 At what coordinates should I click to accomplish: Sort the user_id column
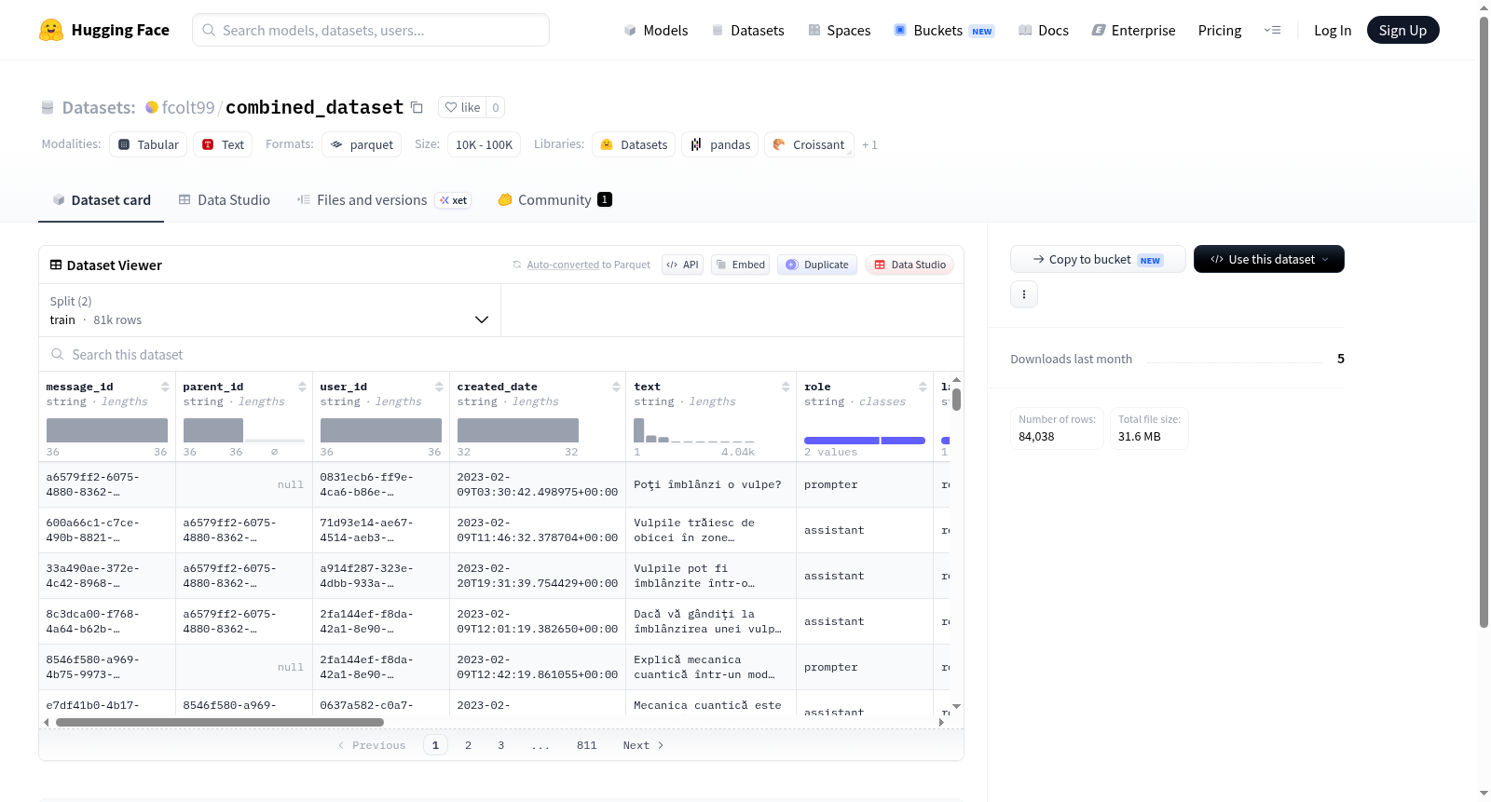[439, 387]
